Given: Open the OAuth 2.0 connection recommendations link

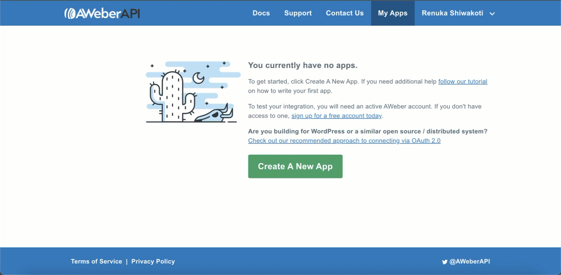Looking at the screenshot, I should pyautogui.click(x=344, y=141).
